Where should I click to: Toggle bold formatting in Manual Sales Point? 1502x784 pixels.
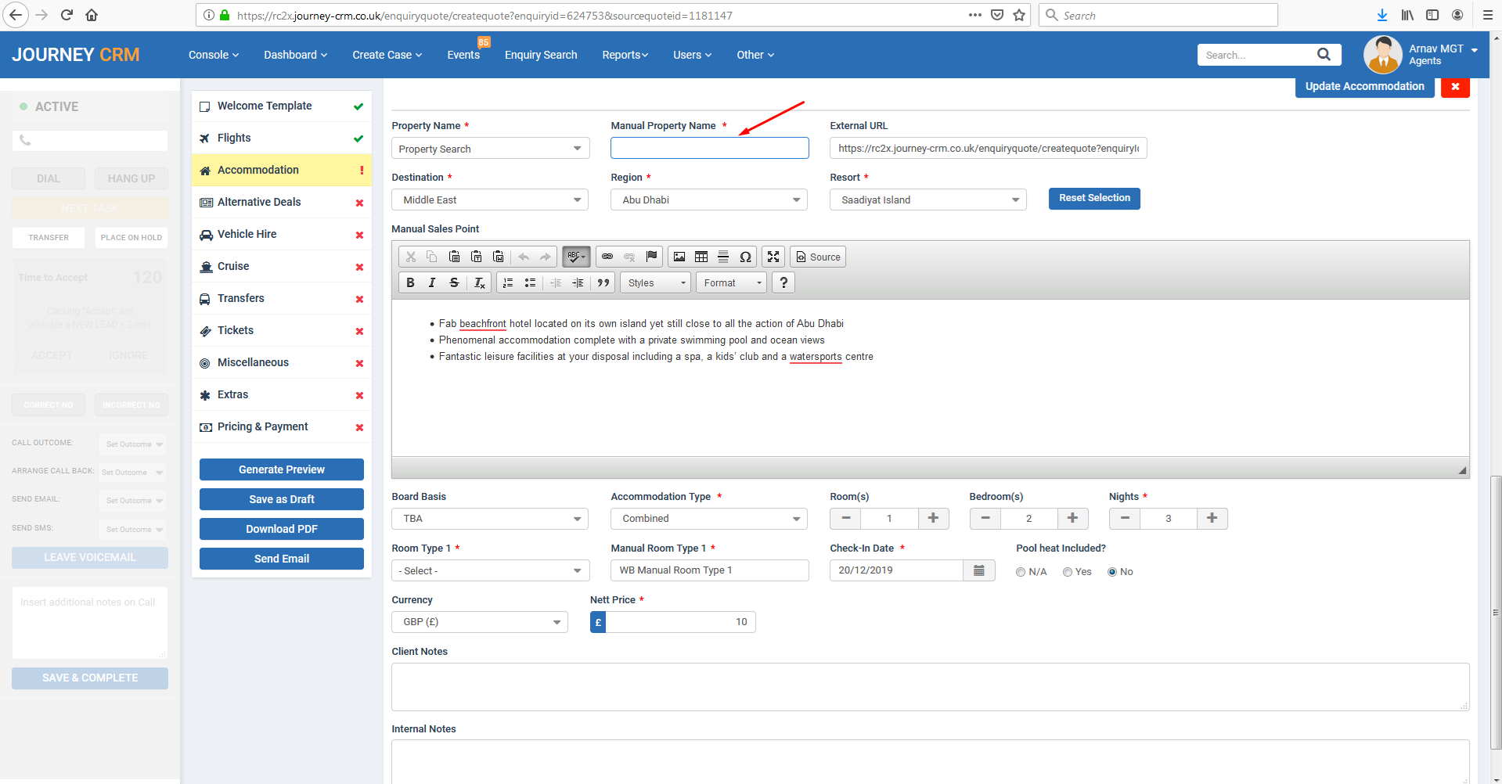pyautogui.click(x=410, y=282)
